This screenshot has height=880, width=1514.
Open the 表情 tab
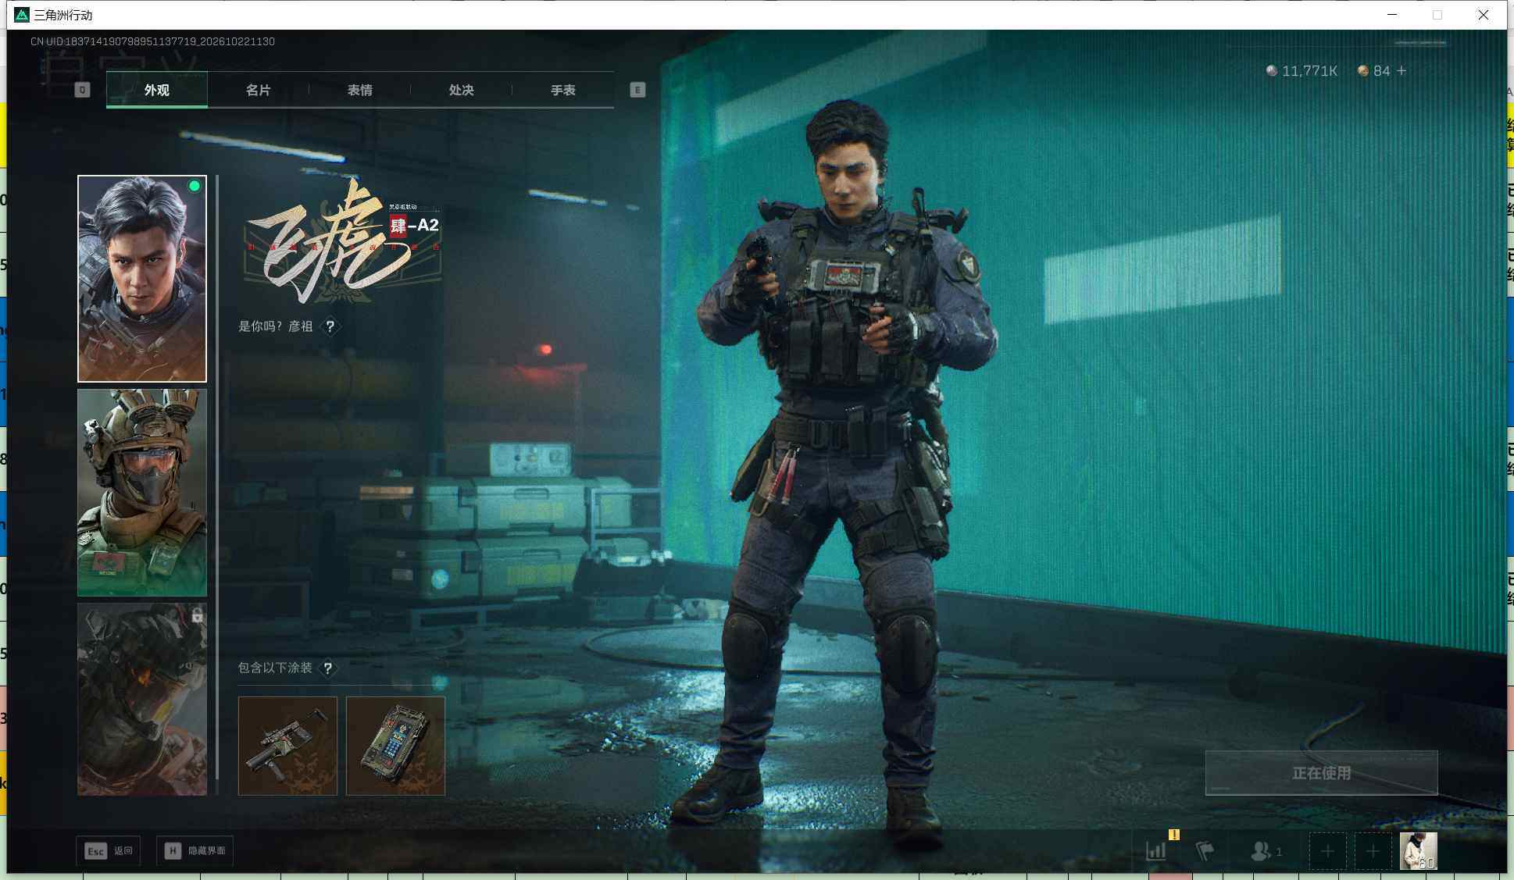click(359, 90)
